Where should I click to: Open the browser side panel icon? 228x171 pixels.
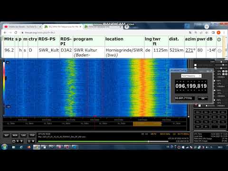213,33
